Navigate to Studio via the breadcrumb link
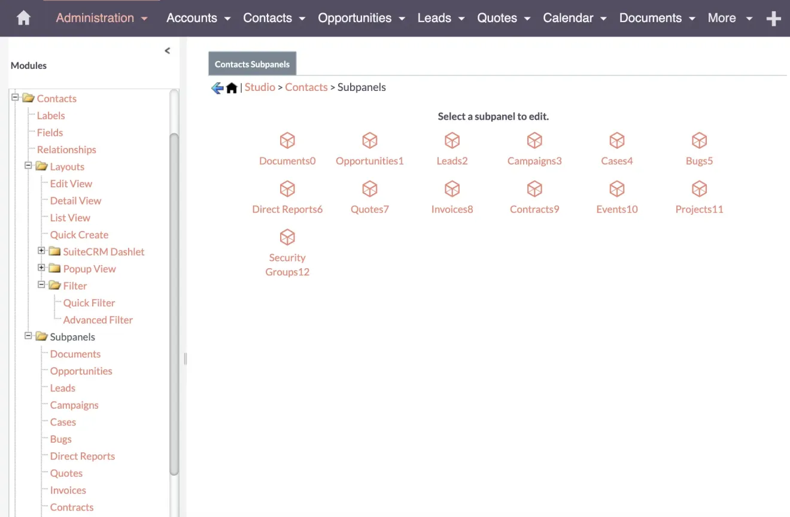The image size is (790, 517). click(x=259, y=87)
